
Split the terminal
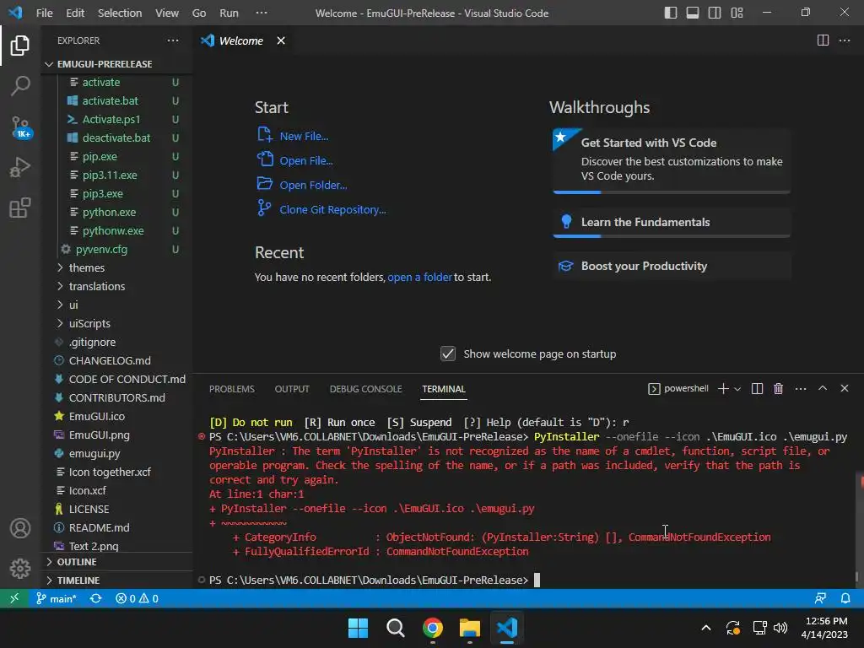(x=757, y=388)
